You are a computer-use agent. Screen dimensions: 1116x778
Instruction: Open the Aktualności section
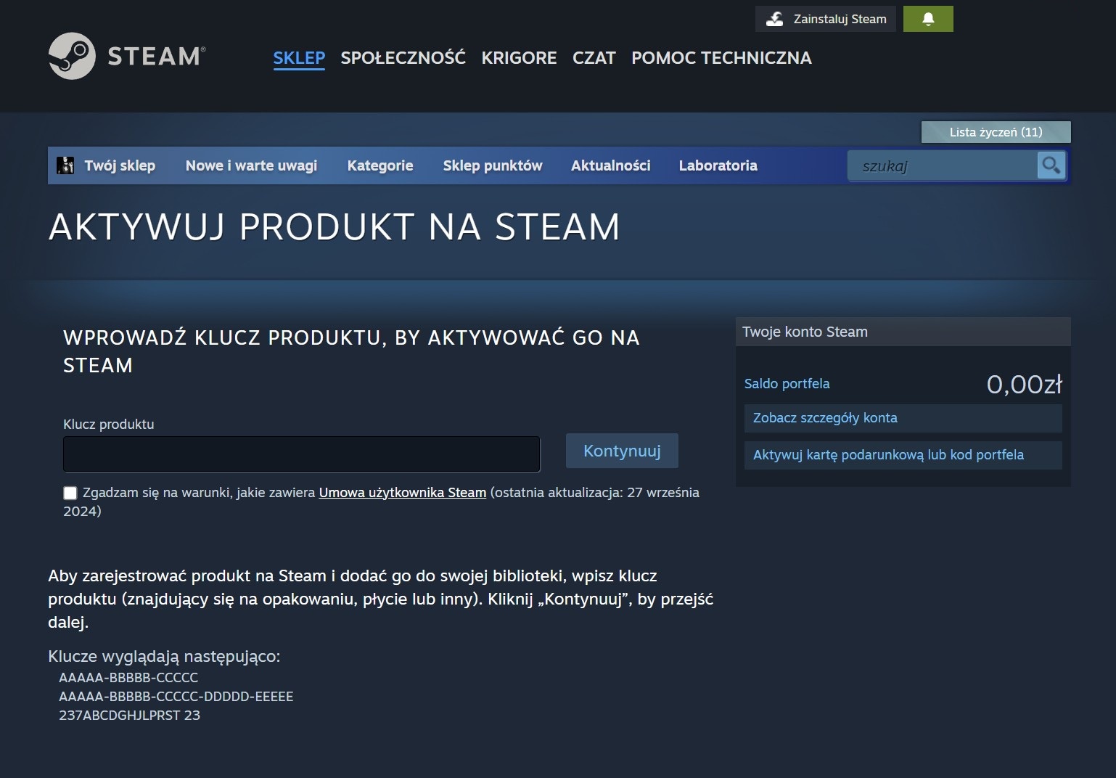point(610,165)
